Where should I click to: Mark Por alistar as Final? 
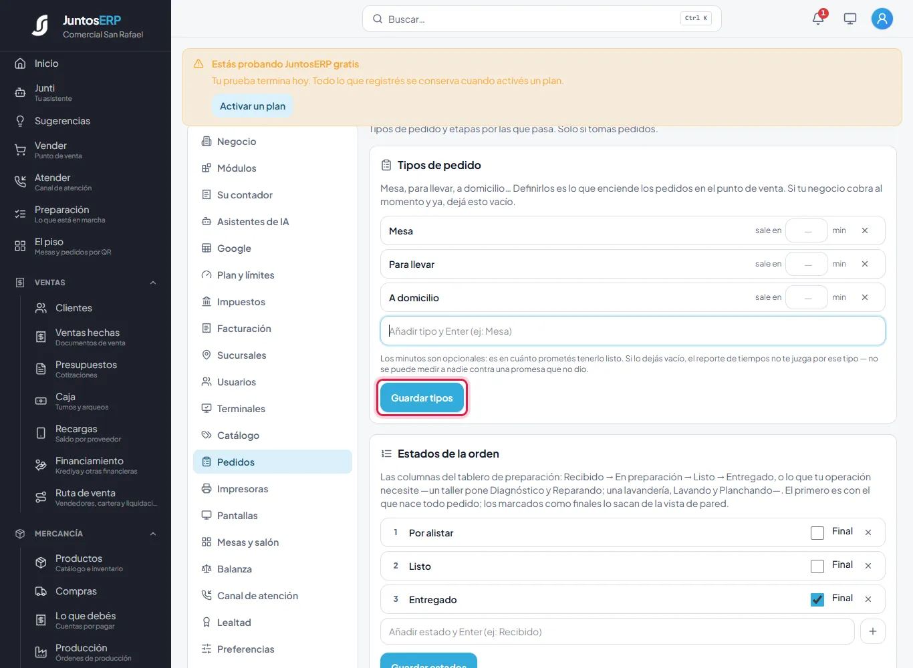coord(817,533)
